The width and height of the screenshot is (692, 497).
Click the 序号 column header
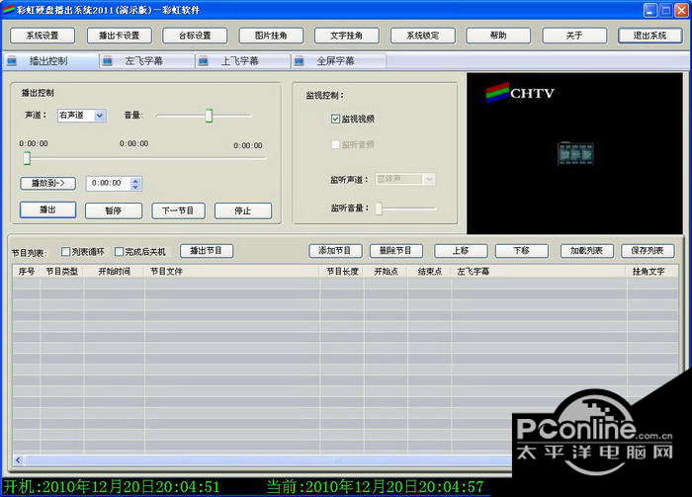27,272
